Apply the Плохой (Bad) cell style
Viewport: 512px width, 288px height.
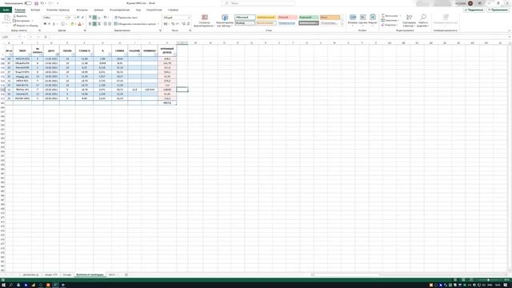[x=287, y=18]
